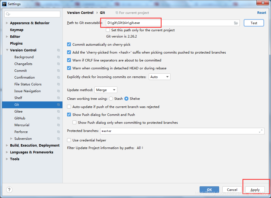This screenshot has height=198, width=271.
Task: Click the folder browse icon in Git path field
Action: 236,23
